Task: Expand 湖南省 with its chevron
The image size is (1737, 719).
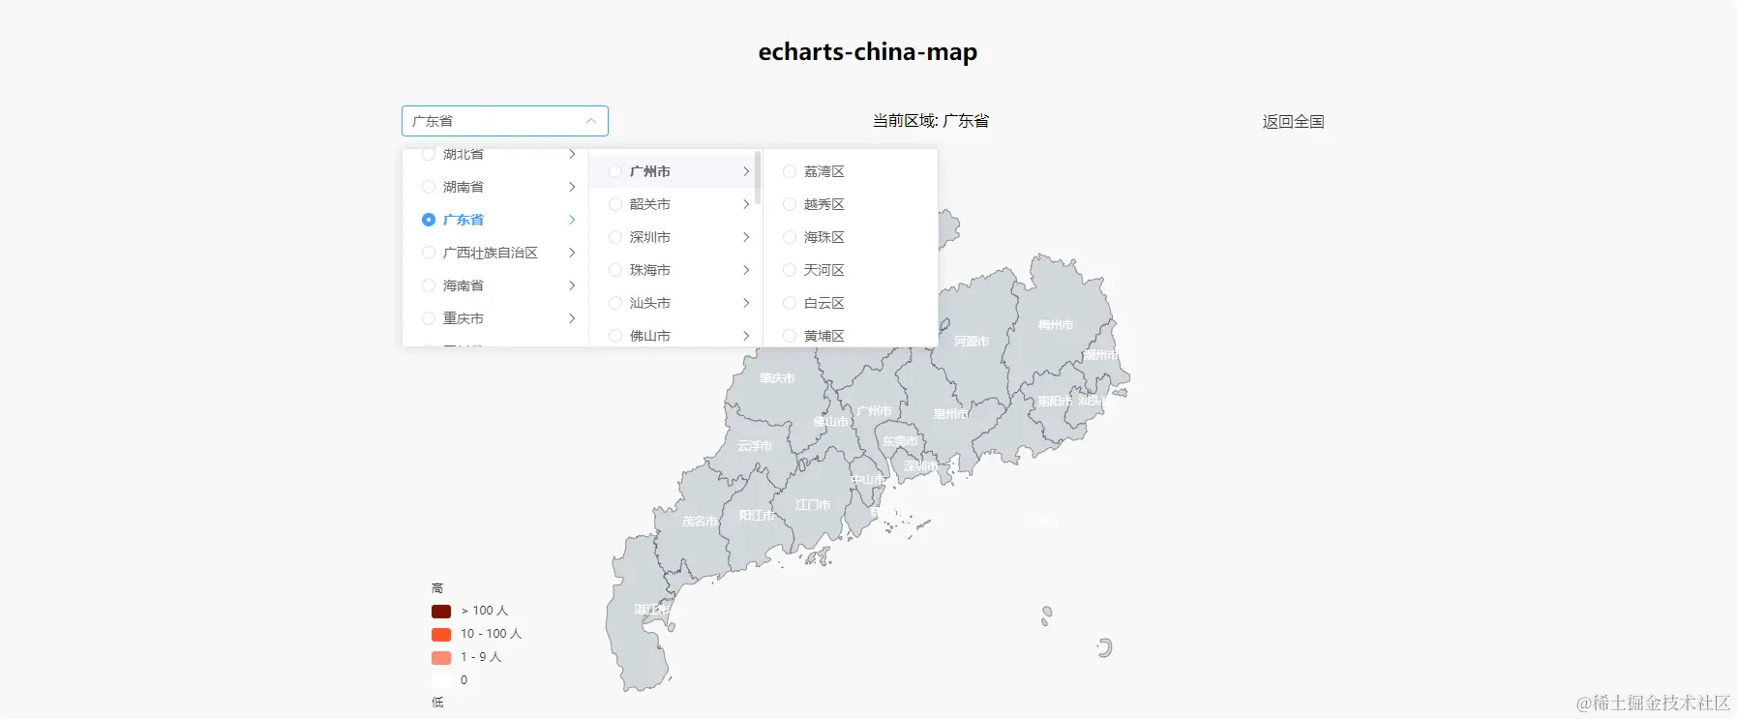Action: (x=572, y=187)
